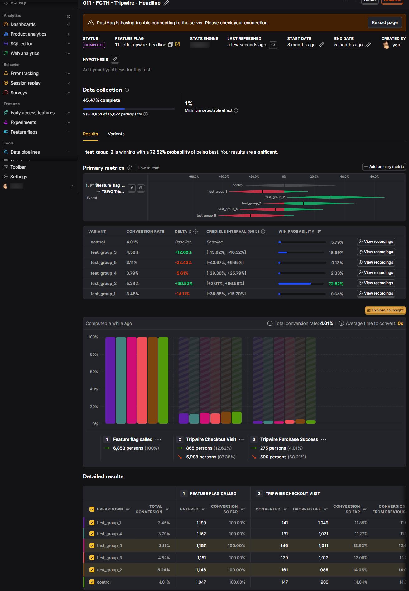Image resolution: width=409 pixels, height=591 pixels.
Task: Open Tripwire Checkout Visit step options menu
Action: click(242, 439)
